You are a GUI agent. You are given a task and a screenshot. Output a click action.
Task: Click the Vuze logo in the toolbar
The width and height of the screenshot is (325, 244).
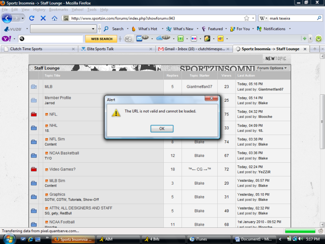(x=13, y=29)
